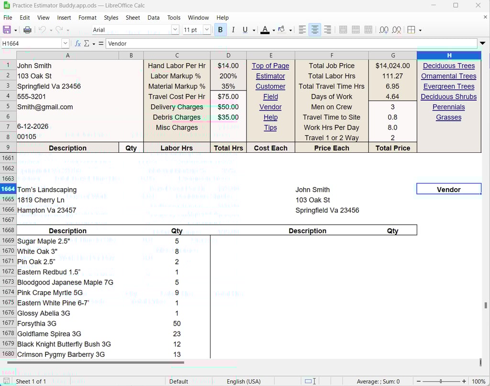Align cell contents to the right
The height and width of the screenshot is (386, 490).
[327, 30]
